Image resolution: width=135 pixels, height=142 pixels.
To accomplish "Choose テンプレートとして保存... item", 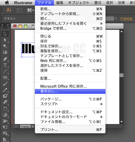I will coord(70,56).
